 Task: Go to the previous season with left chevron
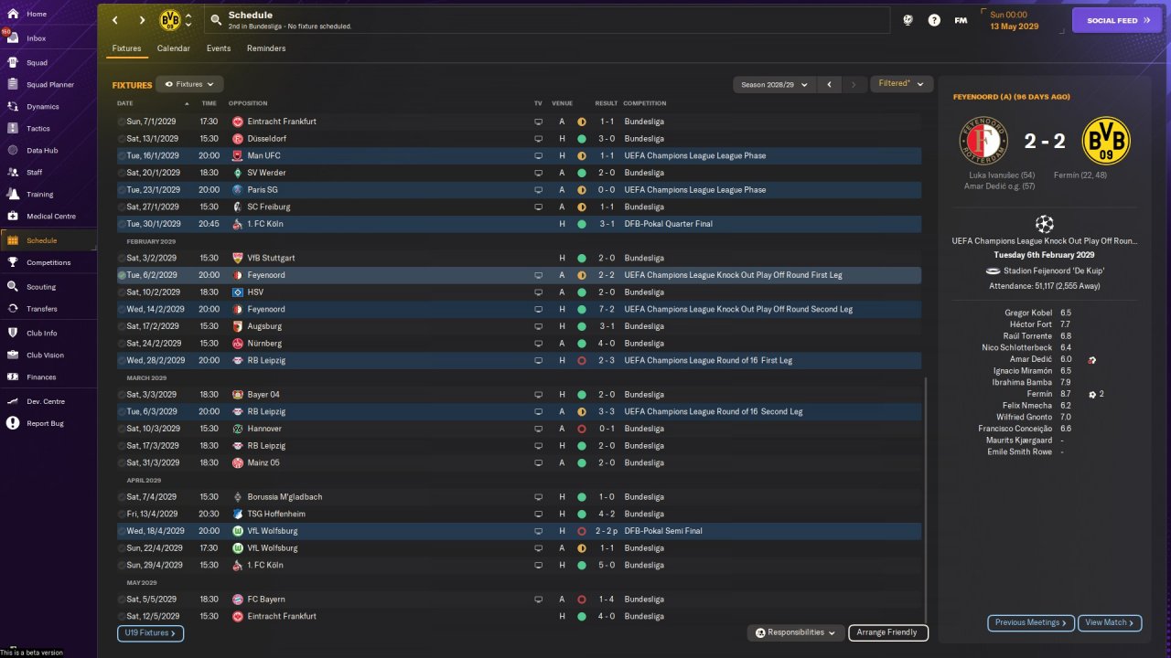tap(829, 84)
